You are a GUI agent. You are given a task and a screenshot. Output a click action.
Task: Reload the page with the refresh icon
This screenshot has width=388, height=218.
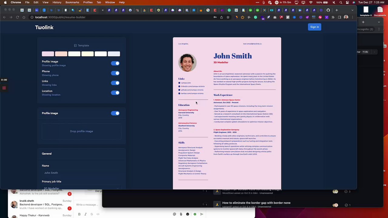[17, 17]
